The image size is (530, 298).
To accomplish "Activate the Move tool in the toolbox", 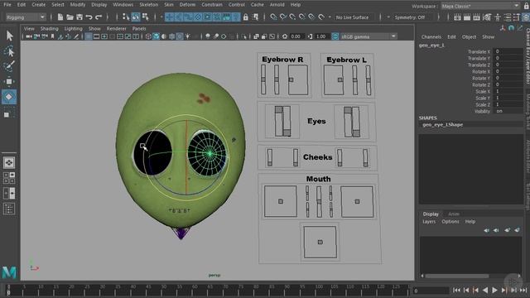I will click(x=9, y=81).
